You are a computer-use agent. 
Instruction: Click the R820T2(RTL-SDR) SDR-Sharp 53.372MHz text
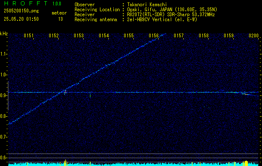point(171,15)
